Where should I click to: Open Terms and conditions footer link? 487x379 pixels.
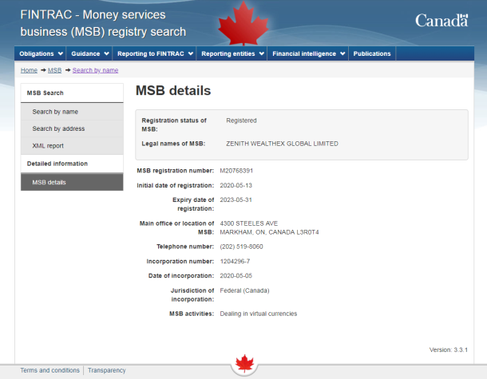tap(49, 370)
